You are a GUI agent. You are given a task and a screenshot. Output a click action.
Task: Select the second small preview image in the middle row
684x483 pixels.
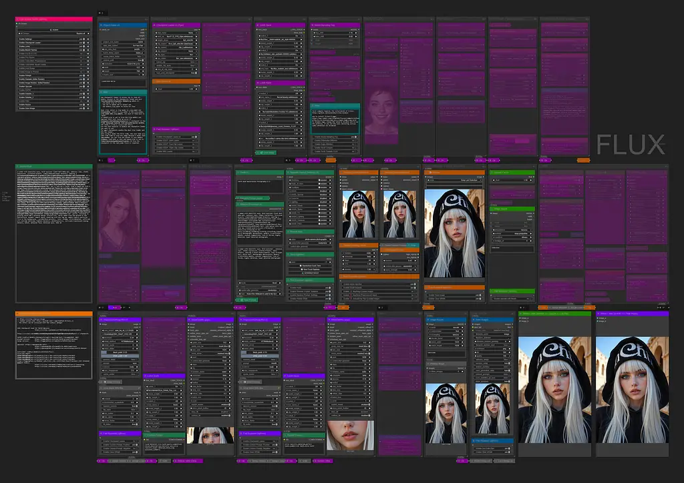[399, 214]
